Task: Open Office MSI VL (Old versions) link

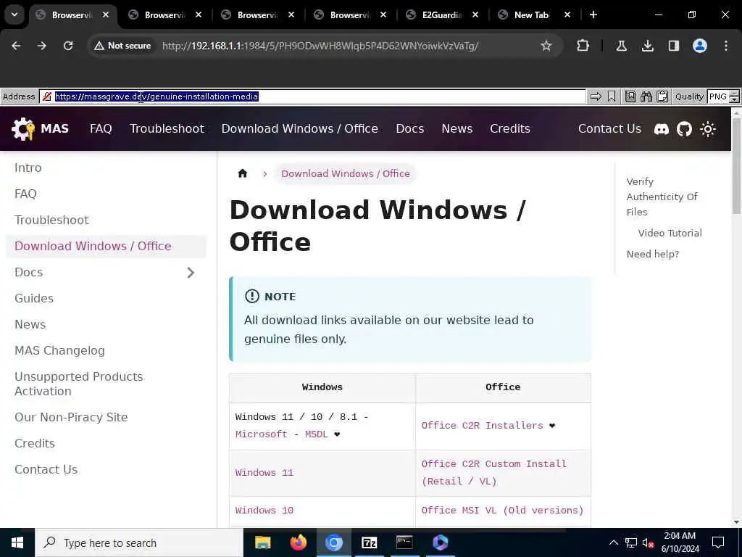Action: [503, 511]
